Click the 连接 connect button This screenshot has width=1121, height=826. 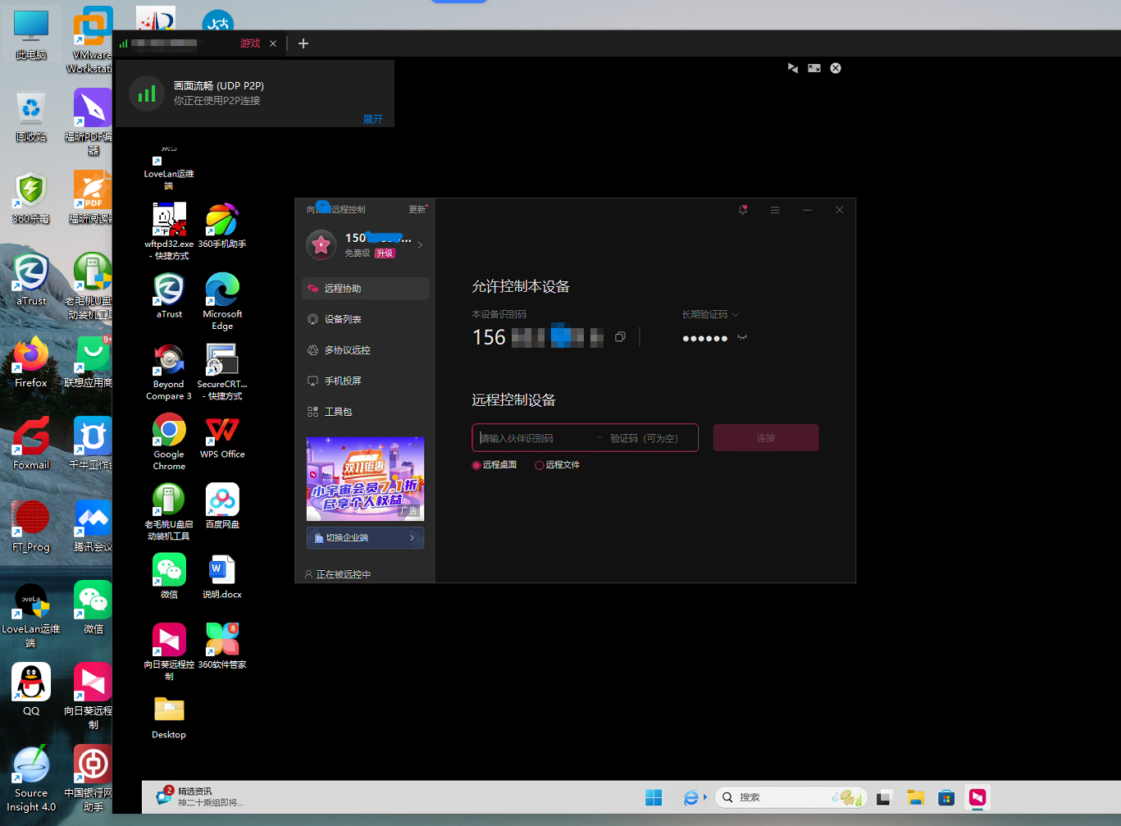[x=765, y=438]
